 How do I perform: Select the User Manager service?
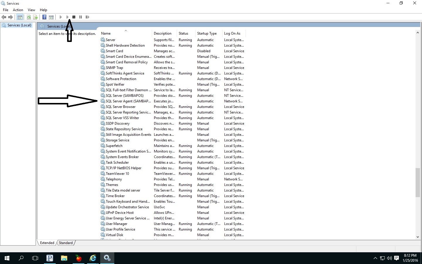click(x=173, y=224)
